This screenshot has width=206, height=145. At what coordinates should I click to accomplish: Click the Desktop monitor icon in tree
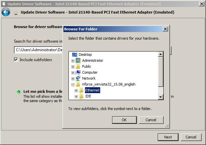[x=75, y=54]
